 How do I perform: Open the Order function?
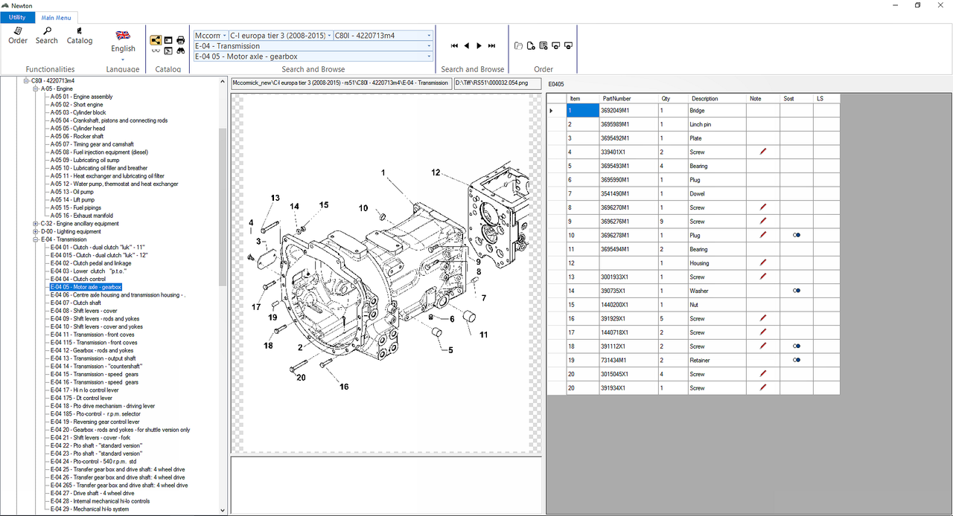tap(18, 35)
